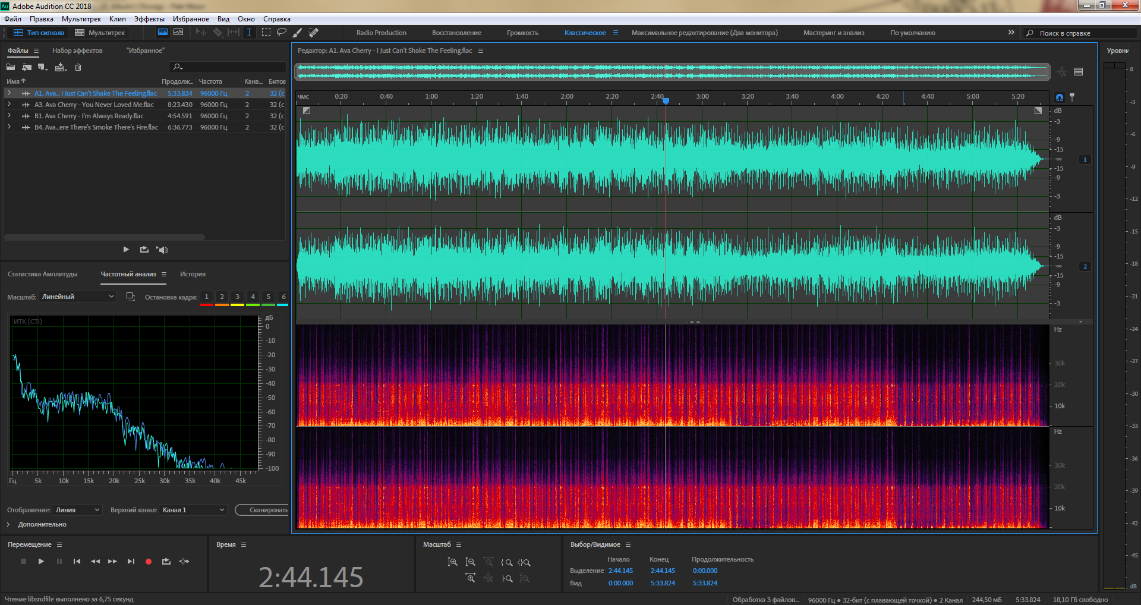Select the Time Selection tool
Viewport: 1141px width, 605px height.
249,32
